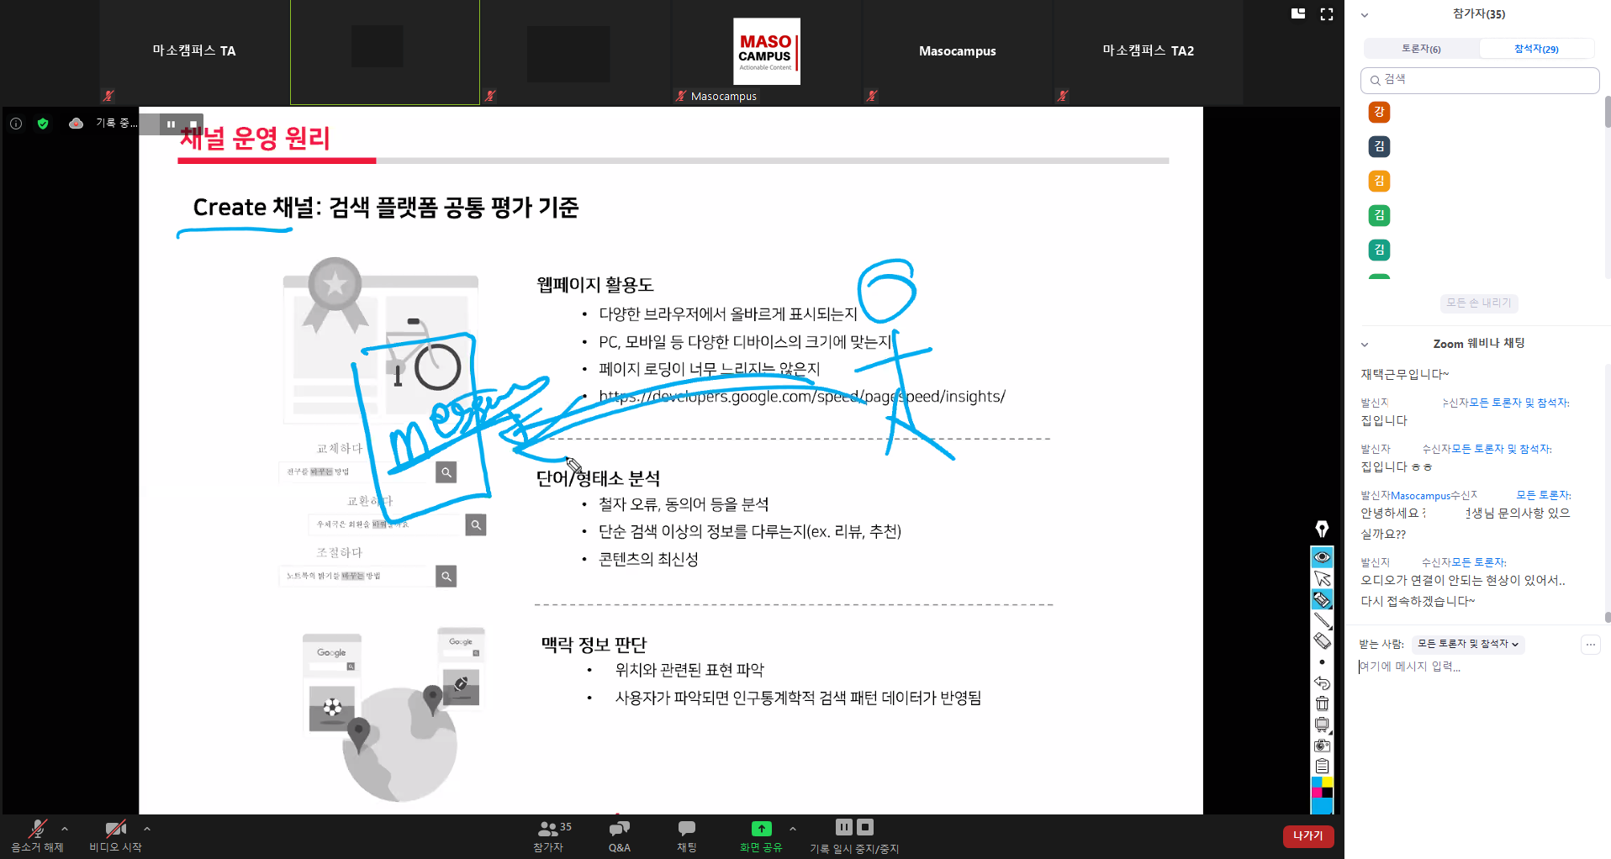This screenshot has width=1611, height=859.
Task: Open the chat recipient dropdown
Action: (x=1467, y=645)
